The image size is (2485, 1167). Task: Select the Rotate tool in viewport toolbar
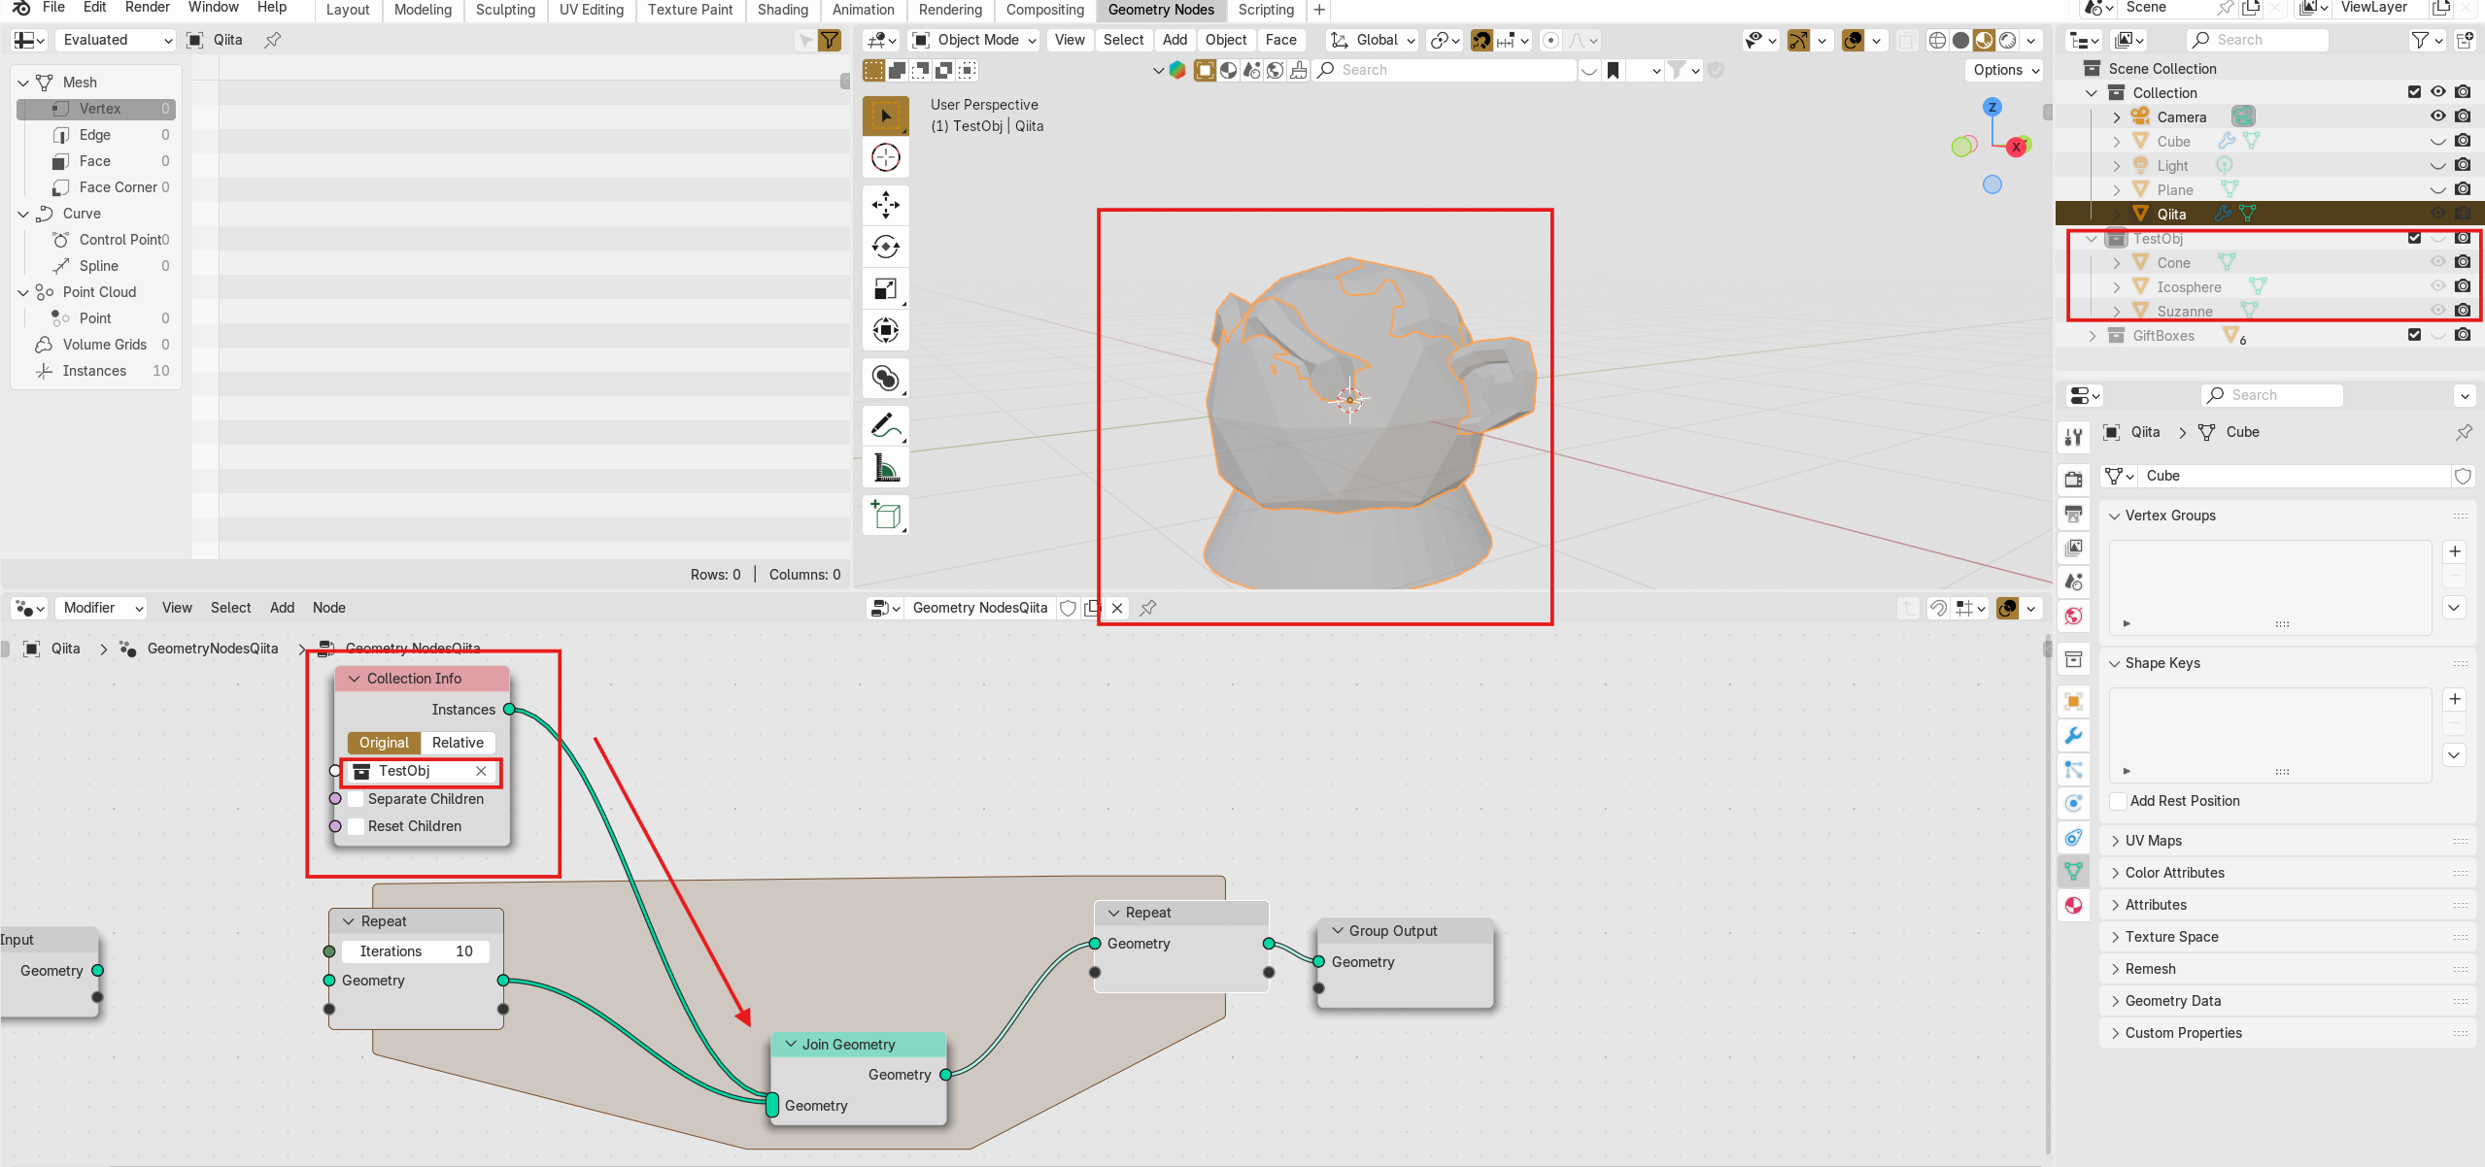(885, 247)
